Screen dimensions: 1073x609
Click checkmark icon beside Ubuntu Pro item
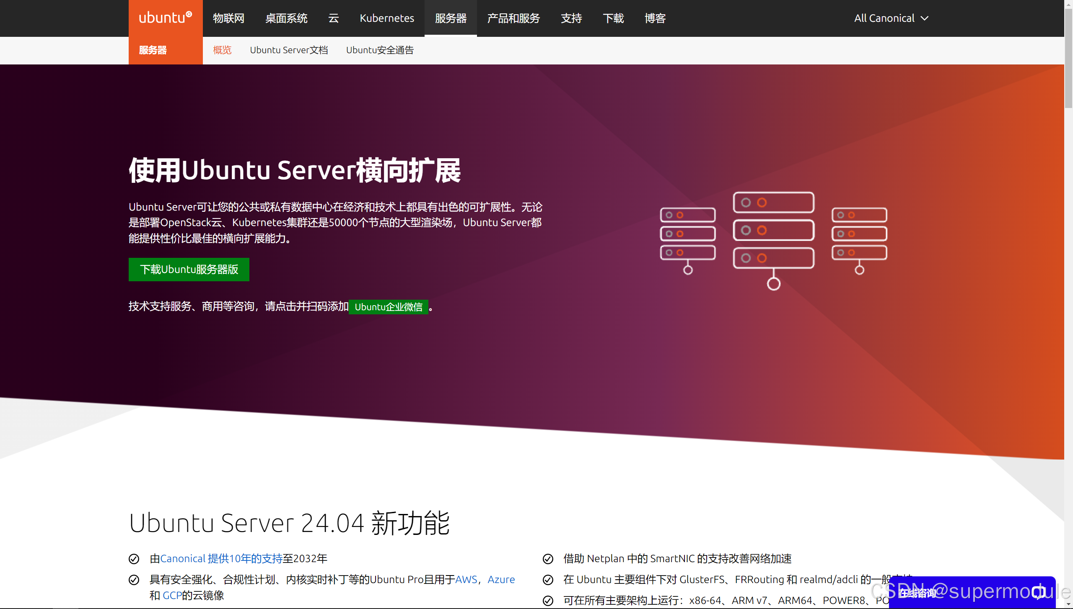[x=134, y=580]
